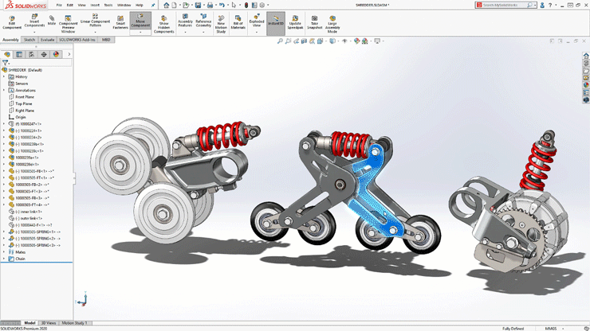The image size is (590, 331).
Task: Expand the Mates folder in tree
Action: pyautogui.click(x=4, y=252)
